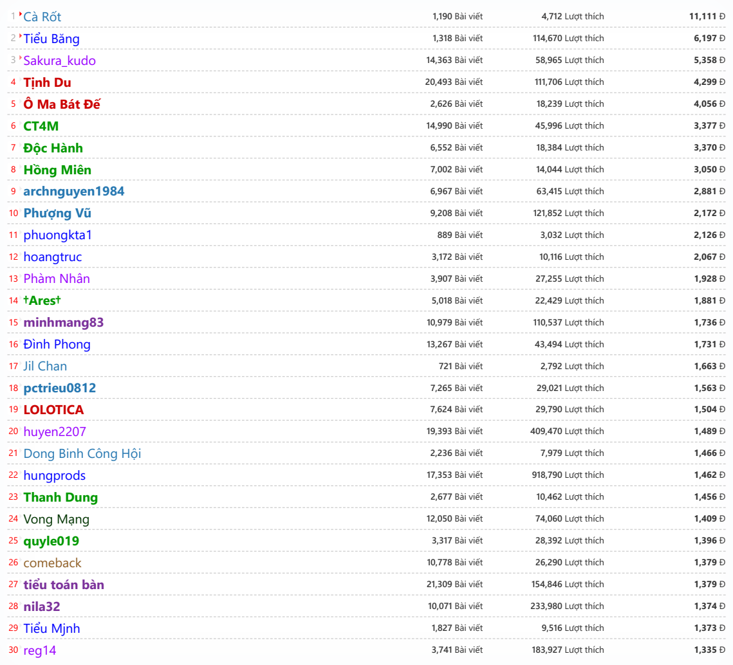The height and width of the screenshot is (665, 733).
Task: Open reg14's user profile
Action: click(x=40, y=650)
